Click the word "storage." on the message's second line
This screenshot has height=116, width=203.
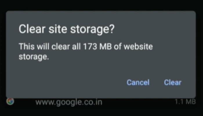[x=34, y=57]
